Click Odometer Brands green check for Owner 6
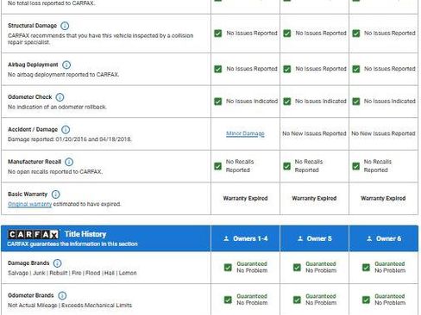This screenshot has width=421, height=315. 366,300
